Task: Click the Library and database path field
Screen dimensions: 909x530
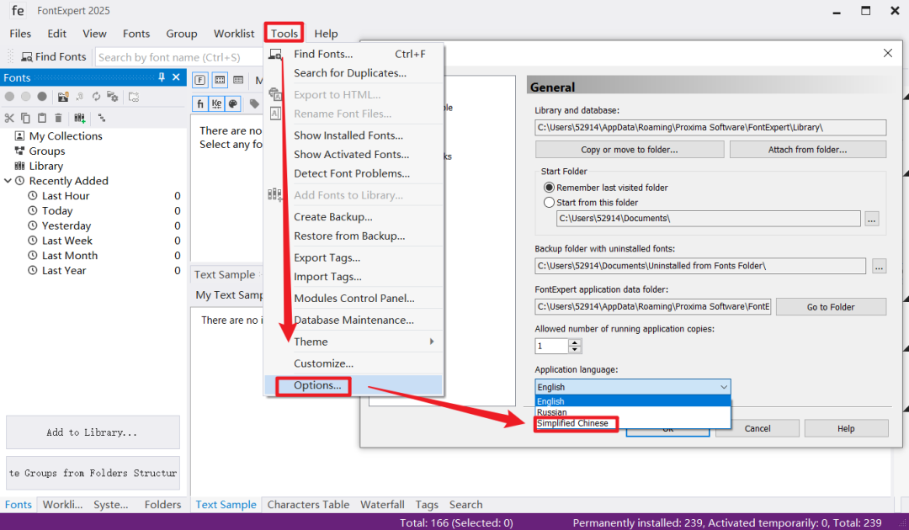Action: 710,127
